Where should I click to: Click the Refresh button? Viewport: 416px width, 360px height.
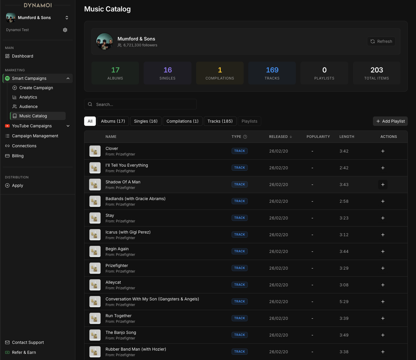(x=381, y=41)
